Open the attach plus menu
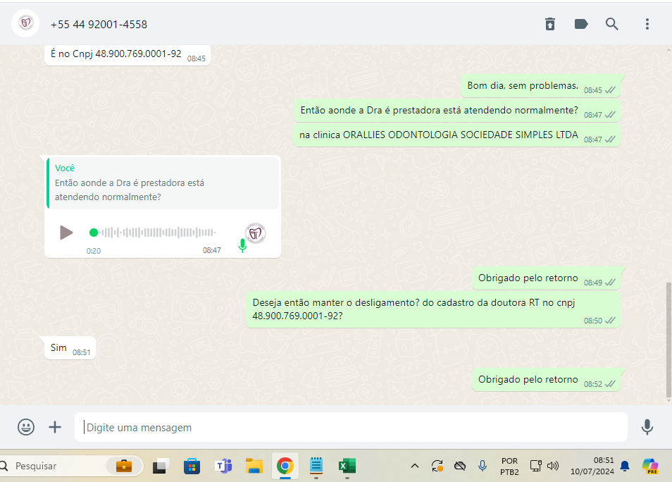Viewport: 672px width, 482px height. tap(55, 427)
